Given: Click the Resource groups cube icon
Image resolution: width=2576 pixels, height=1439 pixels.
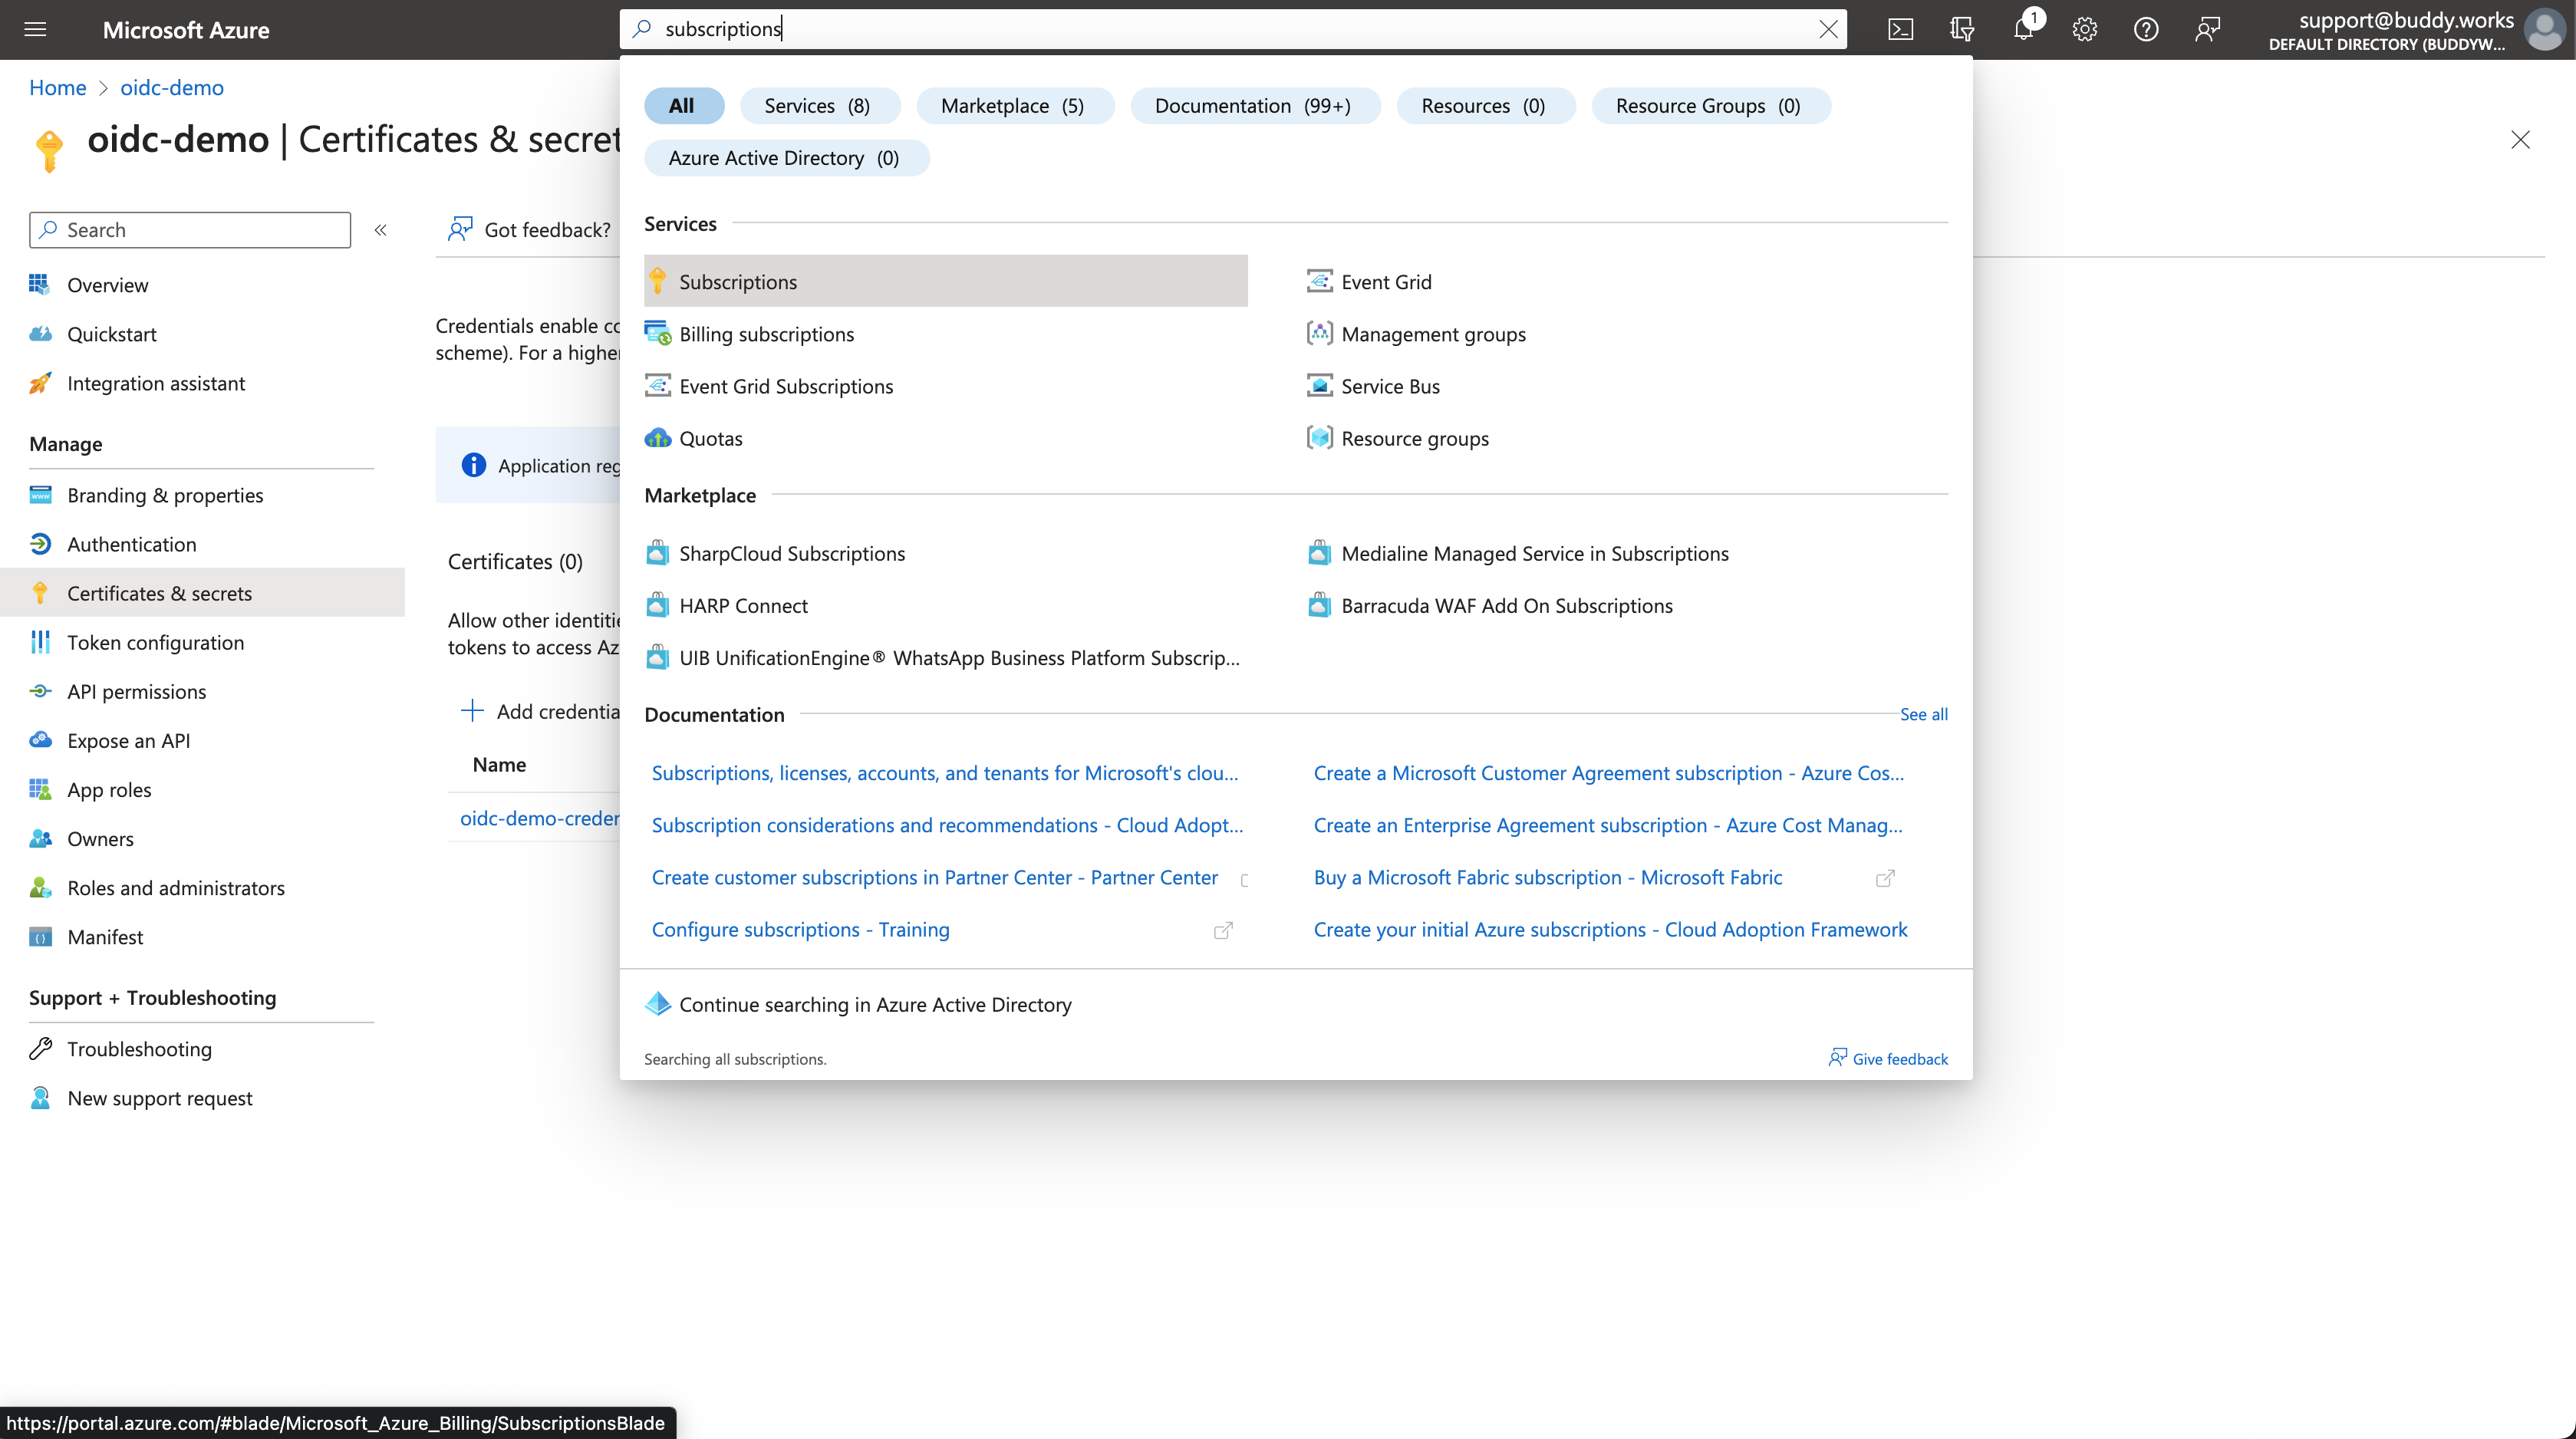Looking at the screenshot, I should tap(1319, 438).
